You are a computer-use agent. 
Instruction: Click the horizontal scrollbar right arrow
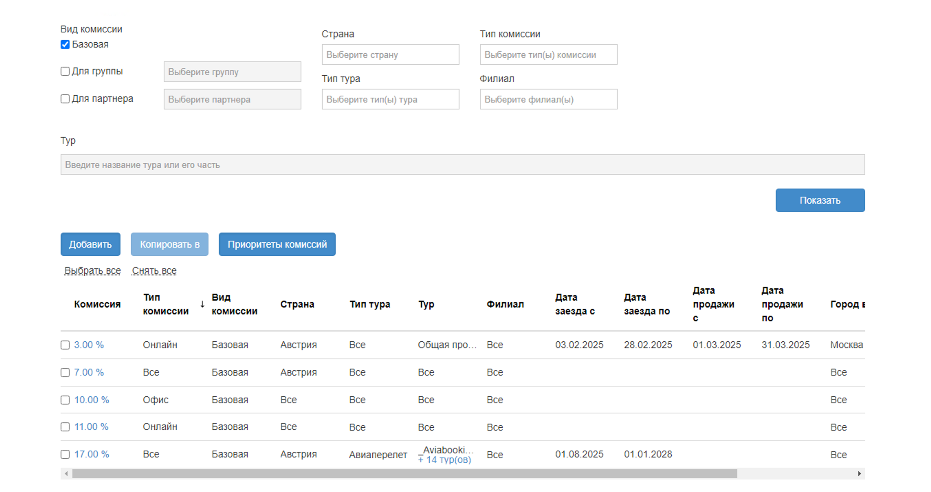(x=859, y=473)
